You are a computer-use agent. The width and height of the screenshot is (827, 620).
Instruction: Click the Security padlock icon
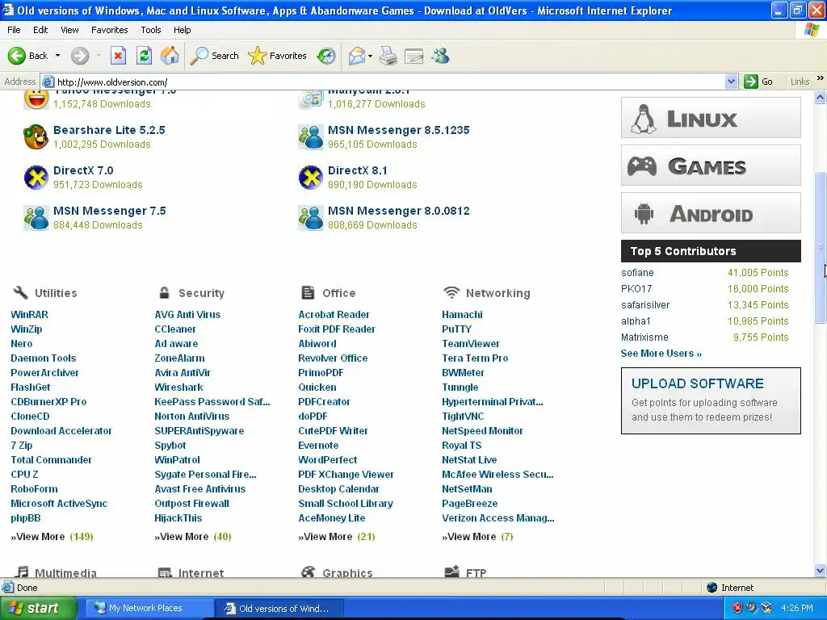point(165,292)
